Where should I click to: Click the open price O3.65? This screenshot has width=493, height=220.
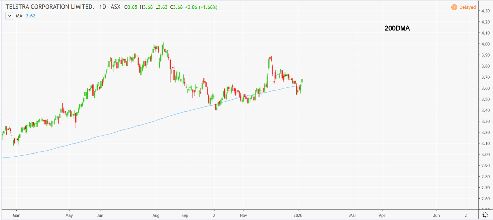131,7
